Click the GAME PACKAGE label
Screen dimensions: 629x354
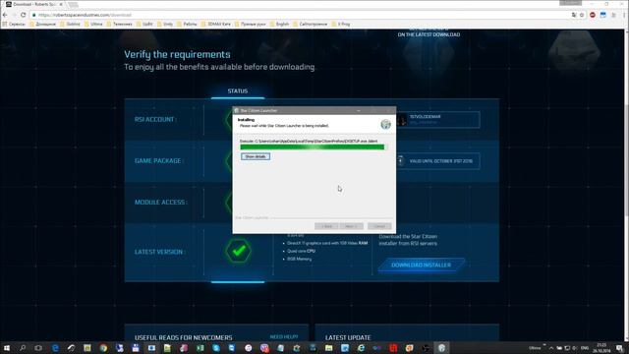point(158,161)
